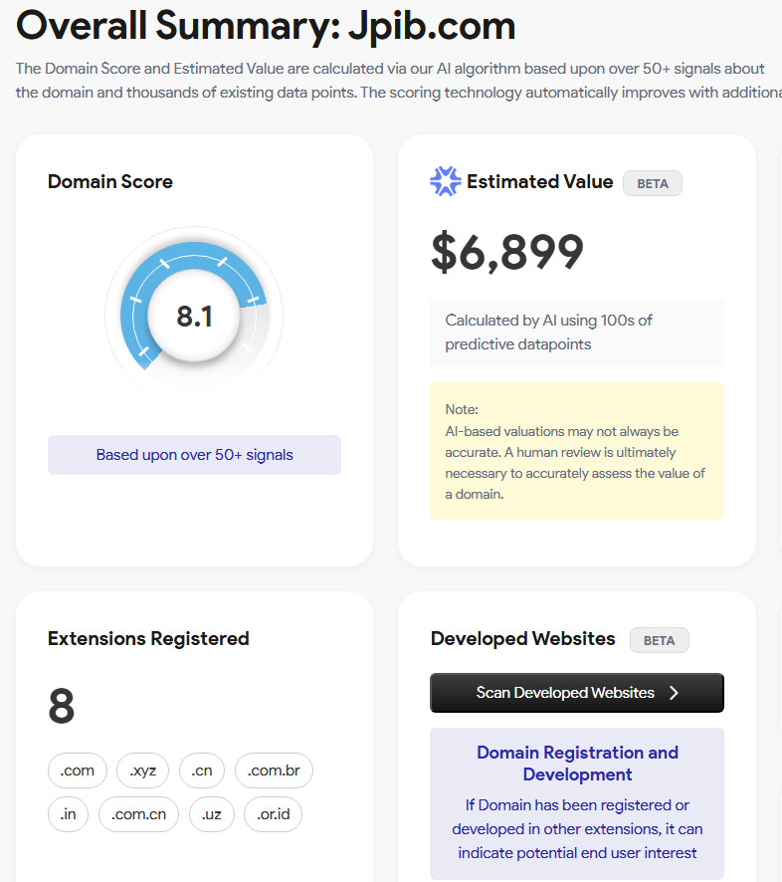Click the Developed Websites heading
Viewport: 782px width, 882px height.
pos(523,638)
